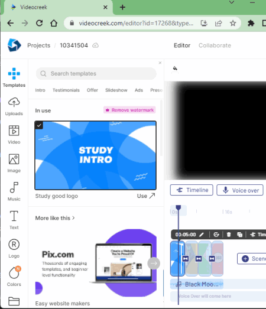Image resolution: width=266 pixels, height=309 pixels.
Task: Click the Voice Over placeholder track
Action: (218, 296)
